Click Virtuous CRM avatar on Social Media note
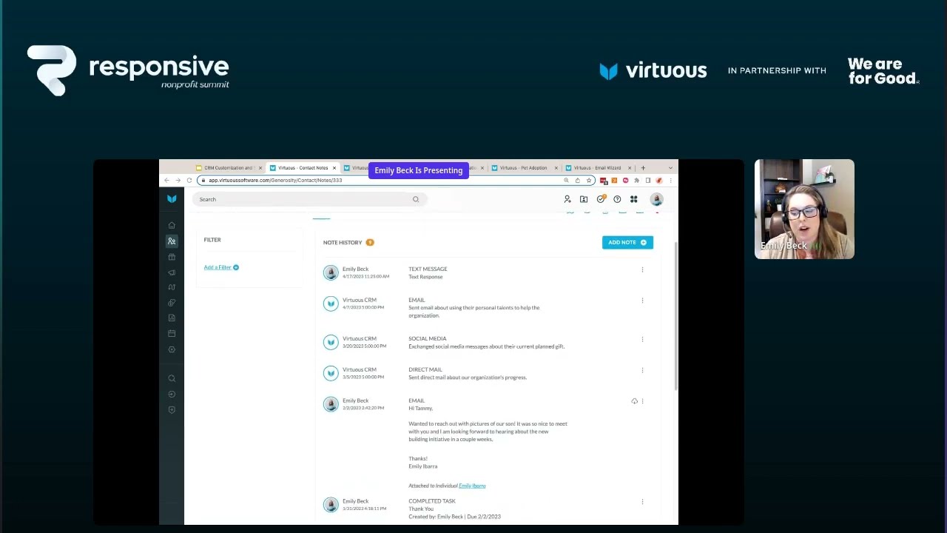 pyautogui.click(x=331, y=342)
